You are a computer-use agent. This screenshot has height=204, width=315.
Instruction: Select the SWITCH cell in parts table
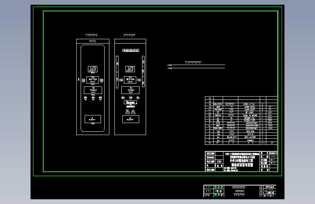218,115
